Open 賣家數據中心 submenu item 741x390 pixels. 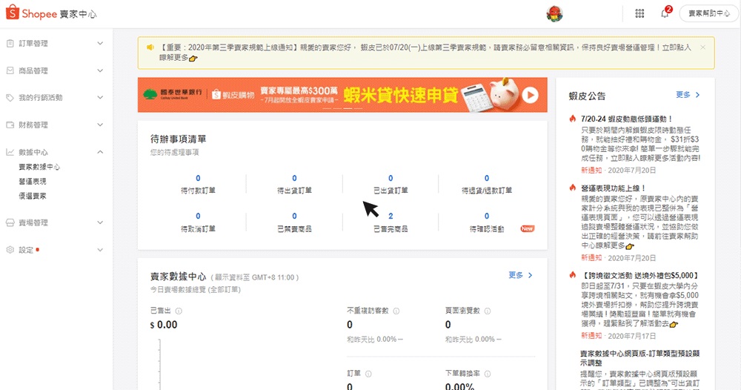[x=39, y=167]
